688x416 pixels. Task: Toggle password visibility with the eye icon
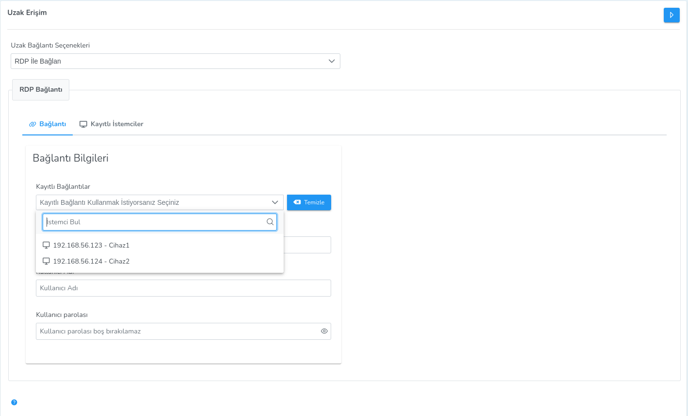(324, 331)
